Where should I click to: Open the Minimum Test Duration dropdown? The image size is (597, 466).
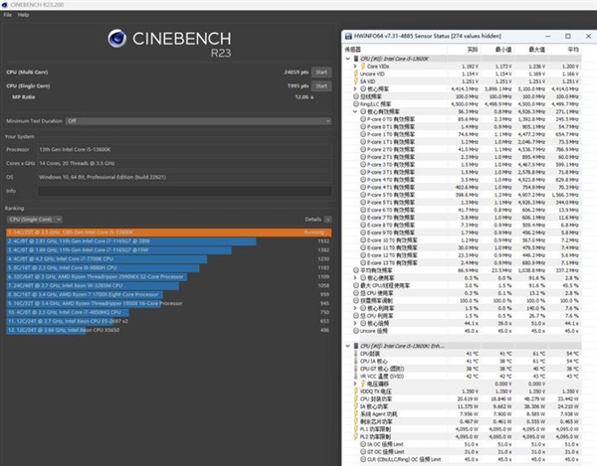pyautogui.click(x=199, y=121)
